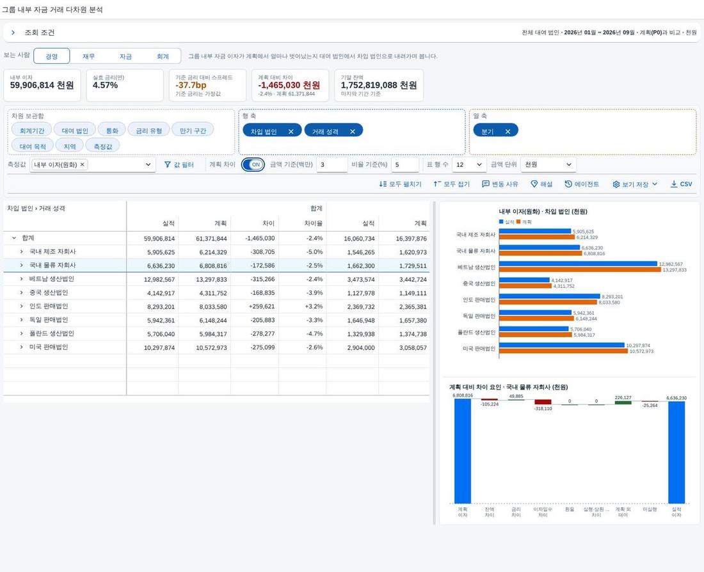Remove 거래 성격 chip from row axis

[x=353, y=132]
